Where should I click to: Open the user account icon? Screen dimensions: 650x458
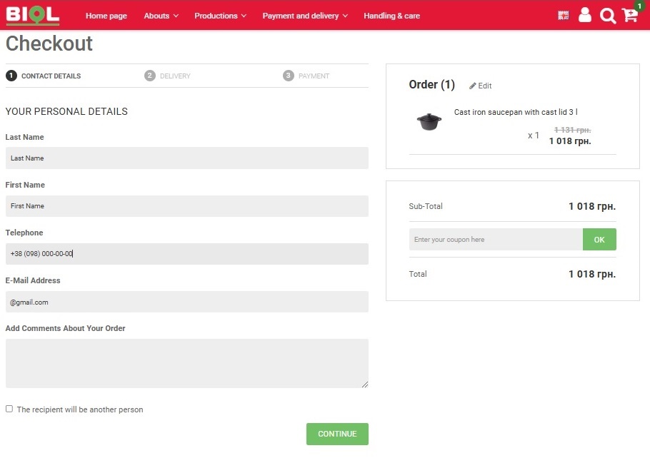[585, 16]
